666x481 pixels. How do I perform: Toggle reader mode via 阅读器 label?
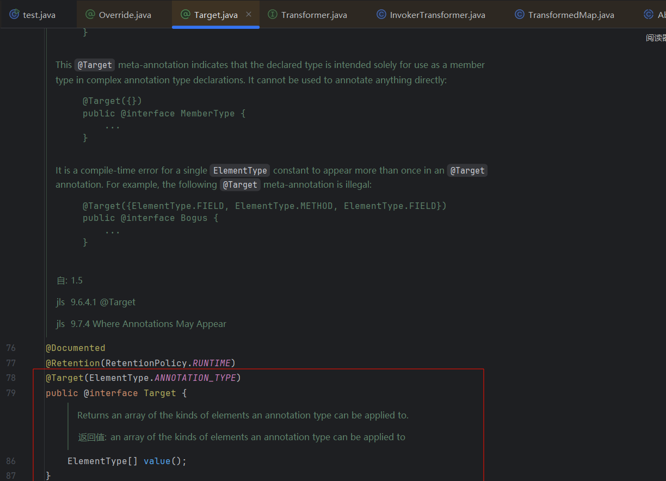pyautogui.click(x=655, y=38)
